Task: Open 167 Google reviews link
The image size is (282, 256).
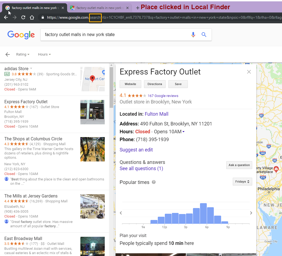Action: pos(163,96)
